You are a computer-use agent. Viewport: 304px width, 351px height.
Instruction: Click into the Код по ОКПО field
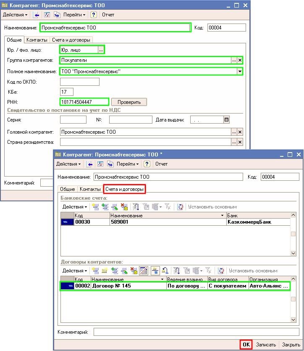point(80,82)
